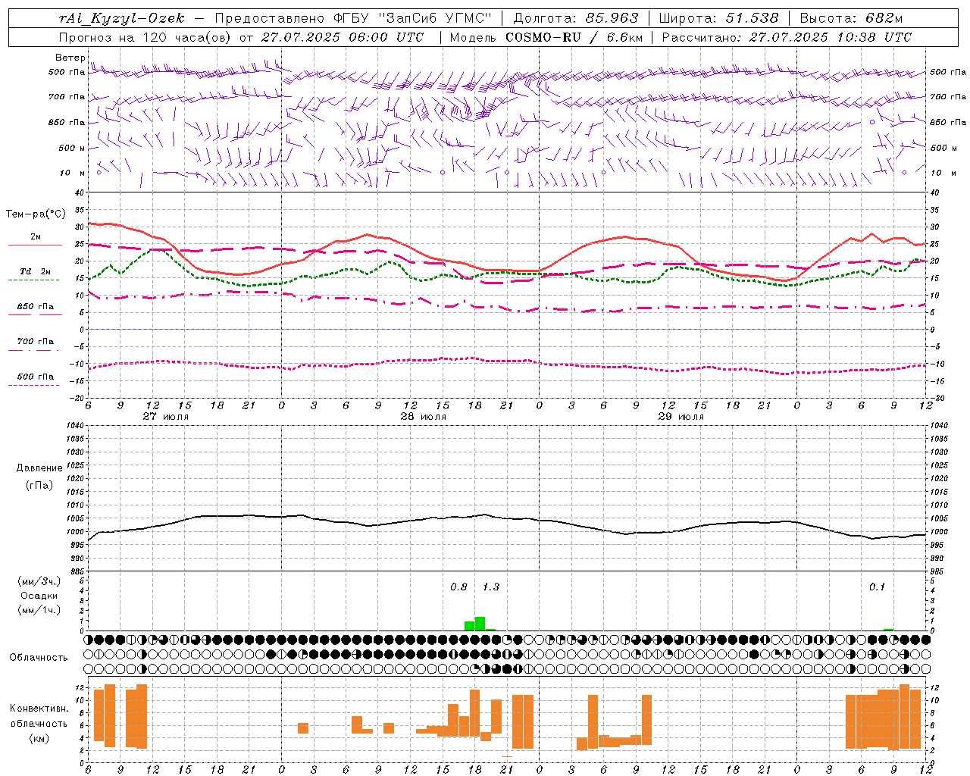This screenshot has height=776, width=970.
Task: Click the (км) unit label
Action: (39, 738)
